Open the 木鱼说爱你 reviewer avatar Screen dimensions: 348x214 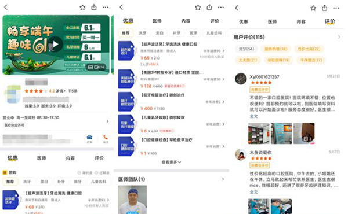(x=241, y=154)
